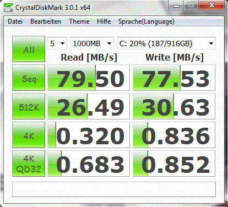The width and height of the screenshot is (228, 207).
Task: Open the Bearbeiten menu
Action: click(46, 21)
